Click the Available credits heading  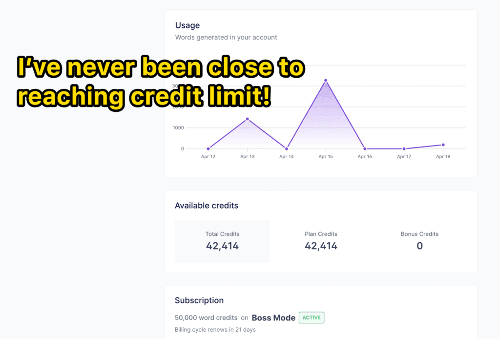(x=207, y=206)
